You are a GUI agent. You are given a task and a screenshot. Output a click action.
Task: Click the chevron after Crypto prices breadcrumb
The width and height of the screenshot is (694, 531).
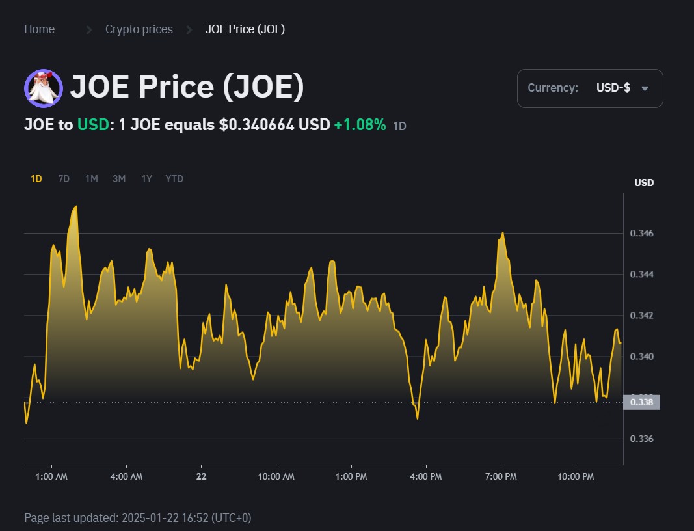(189, 30)
